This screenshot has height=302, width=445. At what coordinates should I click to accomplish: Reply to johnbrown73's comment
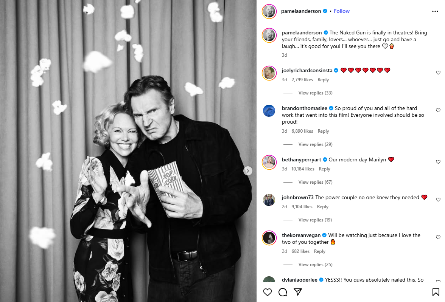(322, 207)
